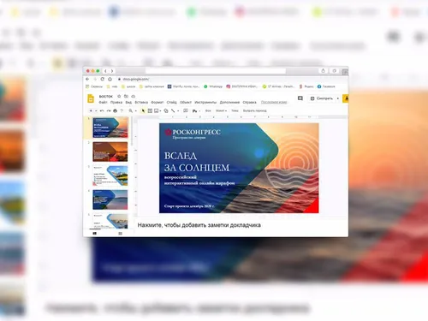Click the yellow Google Slides home icon
Screen dimensions: 428x321
click(x=91, y=98)
